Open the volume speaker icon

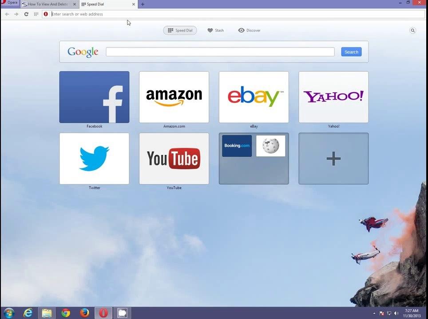pyautogui.click(x=396, y=313)
